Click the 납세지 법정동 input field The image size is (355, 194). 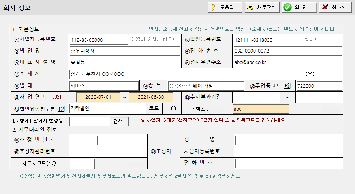(89, 122)
